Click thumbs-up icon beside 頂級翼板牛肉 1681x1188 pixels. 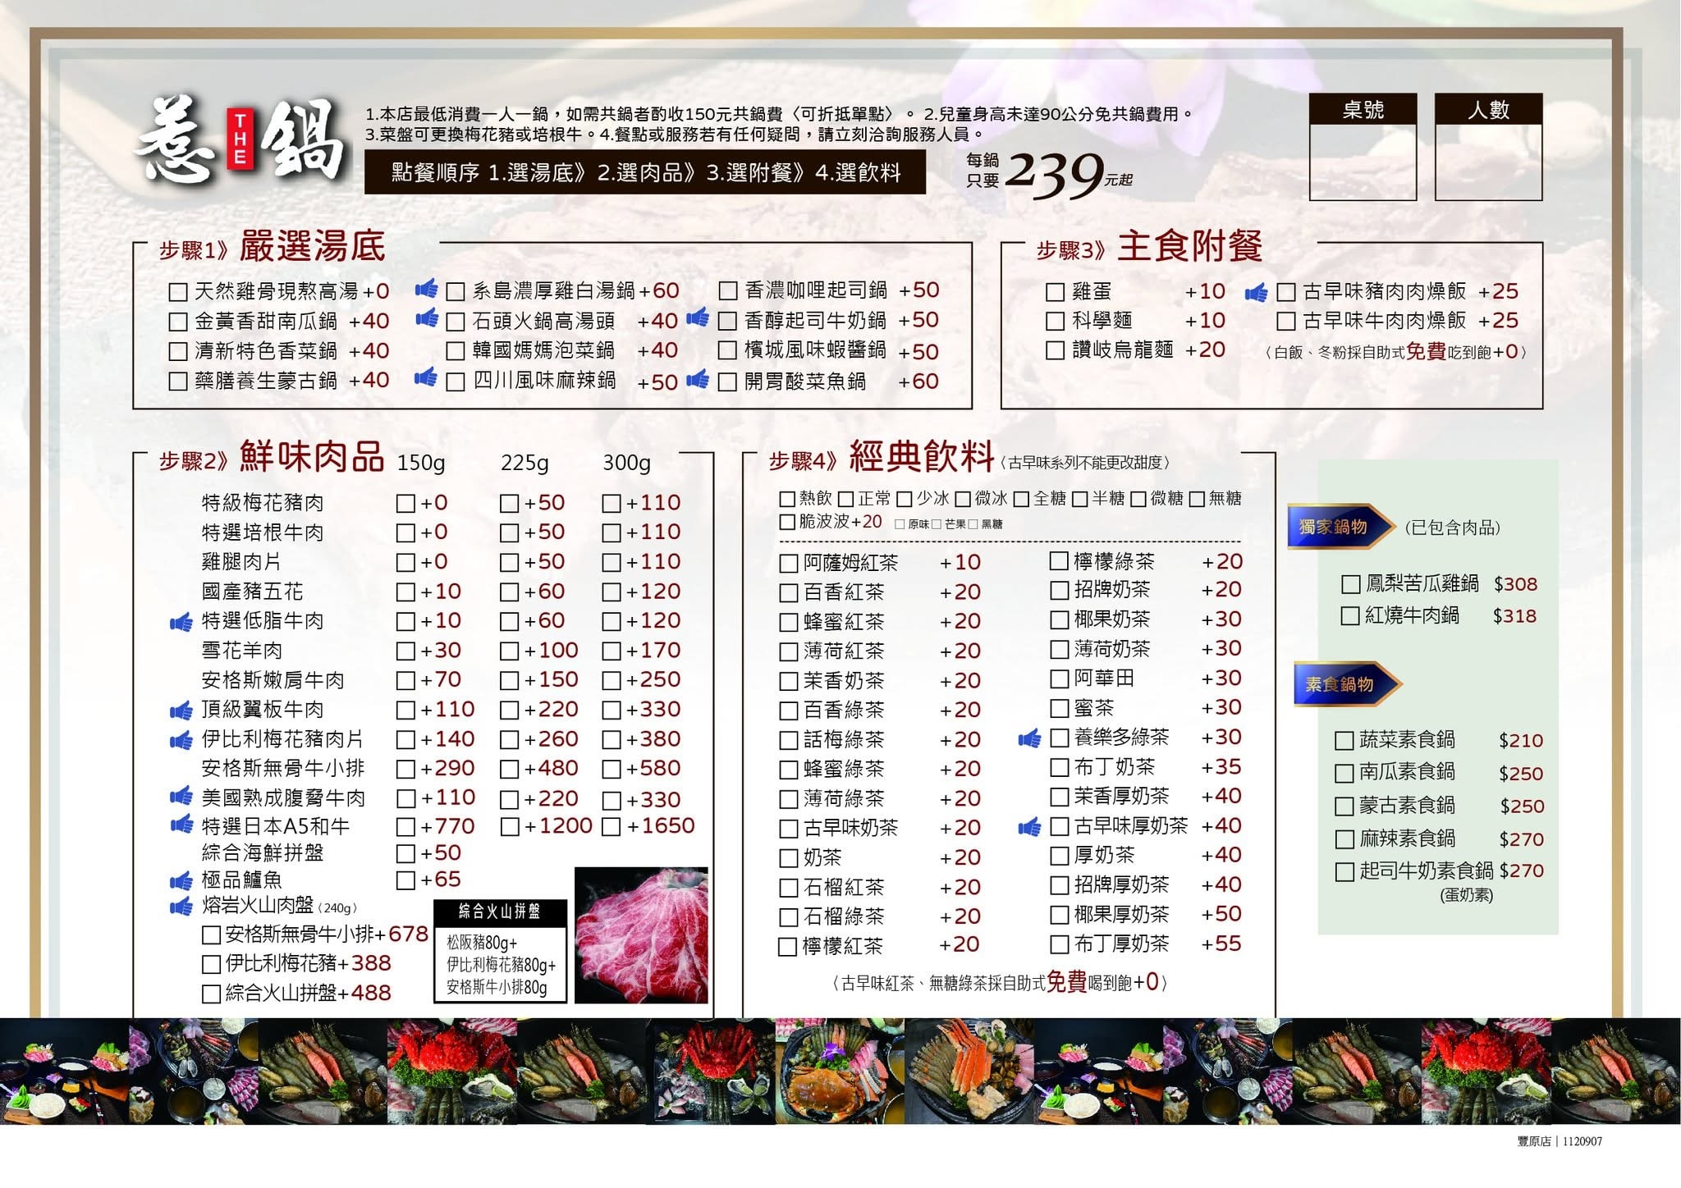[x=181, y=711]
